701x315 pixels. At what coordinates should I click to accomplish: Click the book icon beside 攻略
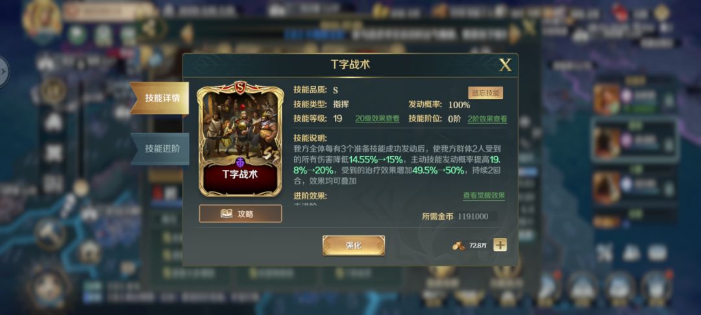coord(227,214)
